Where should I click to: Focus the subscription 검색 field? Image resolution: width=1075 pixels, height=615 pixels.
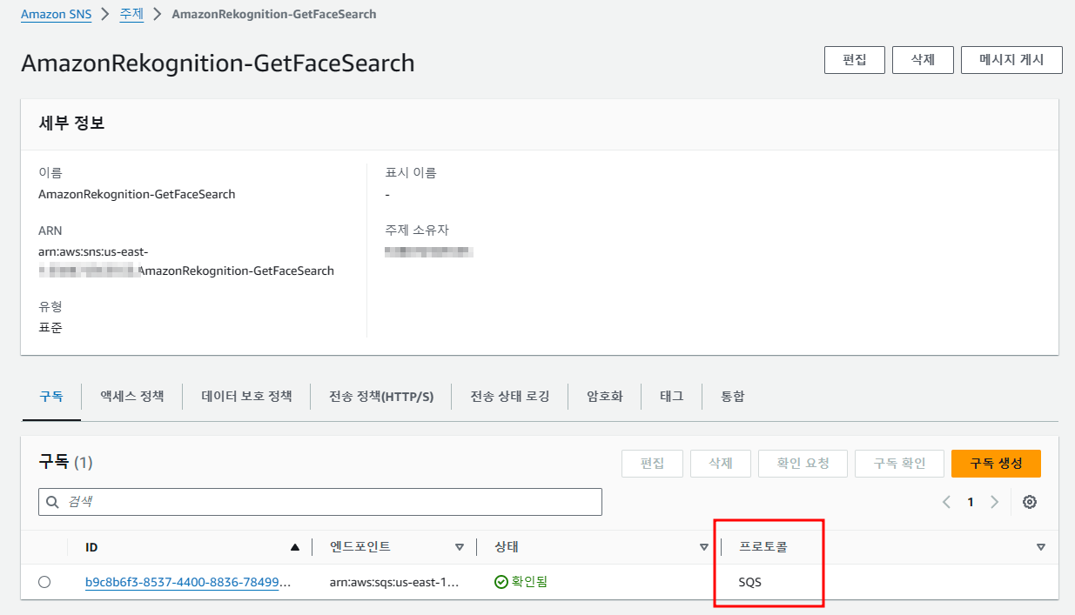click(320, 502)
